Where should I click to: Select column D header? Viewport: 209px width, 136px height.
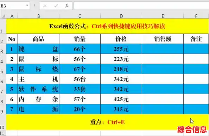[x=121, y=16]
